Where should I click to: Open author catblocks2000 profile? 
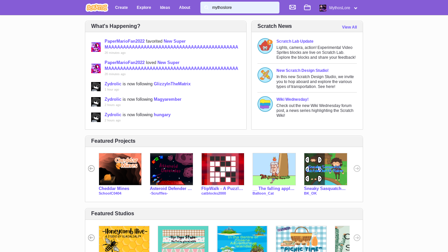(x=214, y=194)
